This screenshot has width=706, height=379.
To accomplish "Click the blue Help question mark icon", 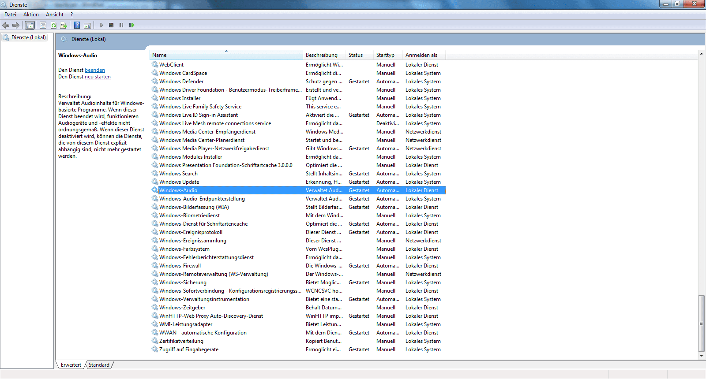I will coord(77,25).
